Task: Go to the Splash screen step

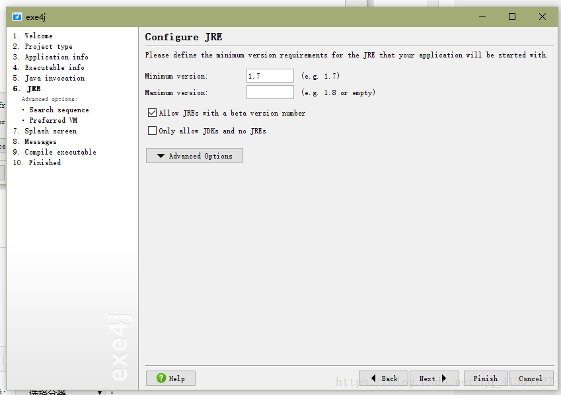Action: (x=45, y=131)
